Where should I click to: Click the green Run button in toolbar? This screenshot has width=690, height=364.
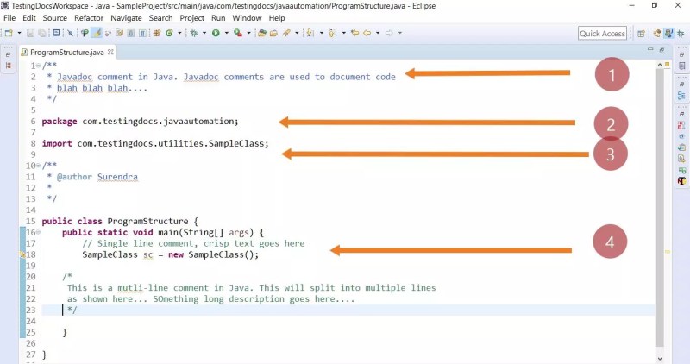coord(216,33)
